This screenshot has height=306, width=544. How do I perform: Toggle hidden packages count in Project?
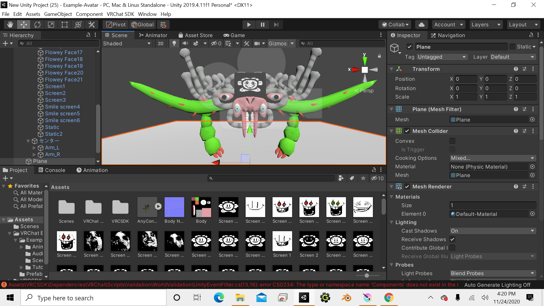click(377, 178)
